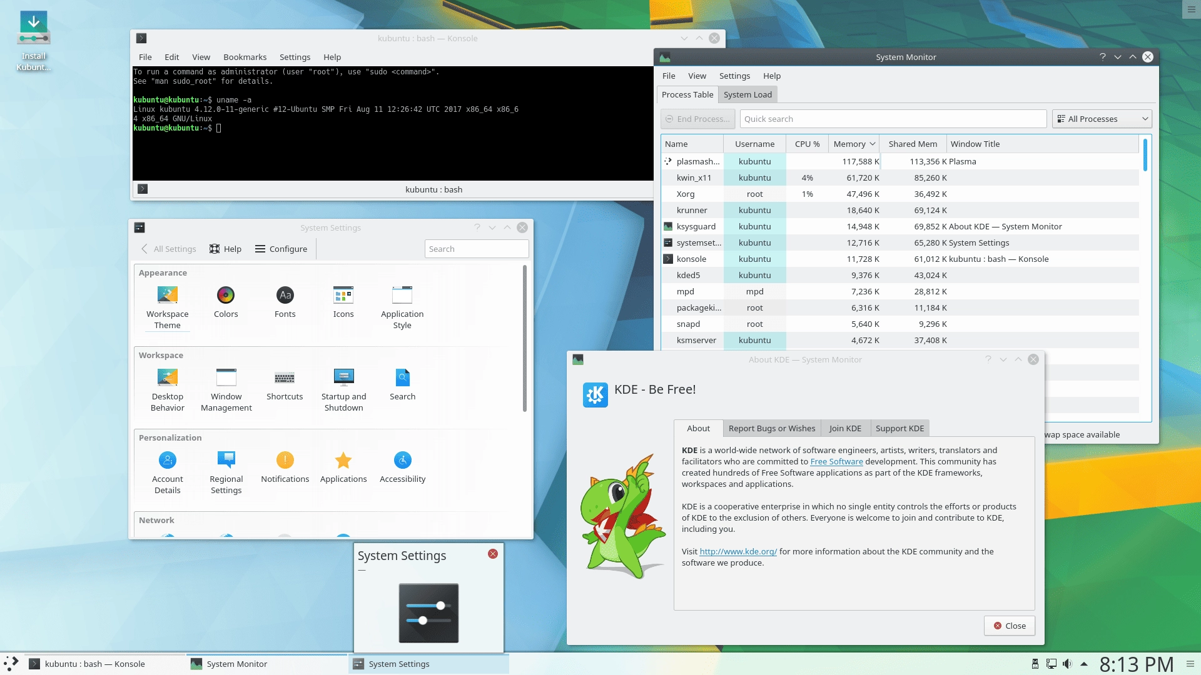Screen dimensions: 1201x675
Task: Click Help button in System Settings toolbar
Action: (225, 249)
